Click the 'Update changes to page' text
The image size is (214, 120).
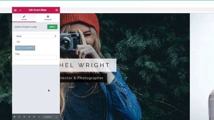pyautogui.click(x=26, y=27)
